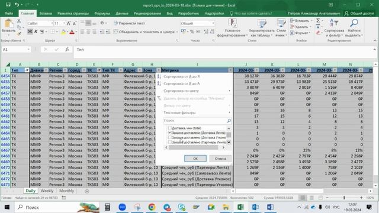Click the red font color swatch button
The image size is (379, 213).
point(72,31)
